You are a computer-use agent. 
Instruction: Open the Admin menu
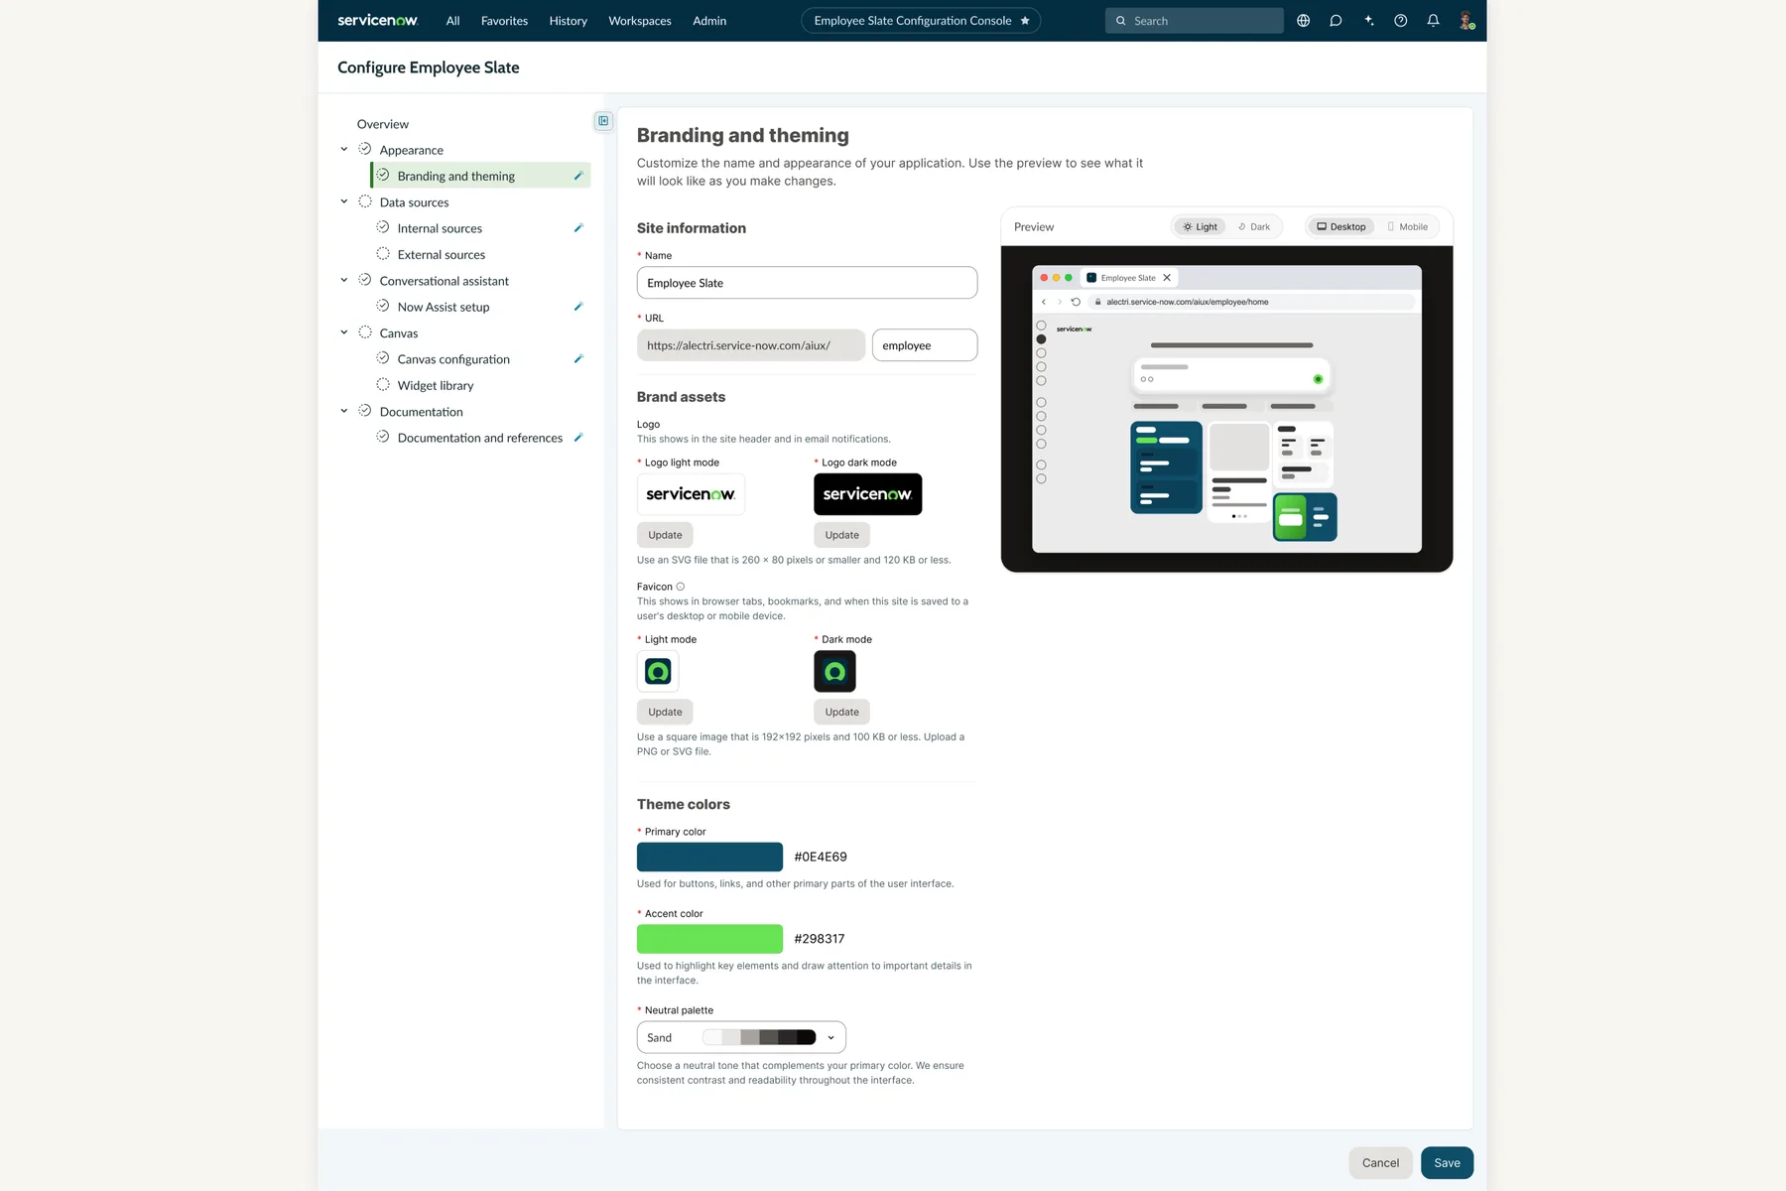pyautogui.click(x=709, y=21)
